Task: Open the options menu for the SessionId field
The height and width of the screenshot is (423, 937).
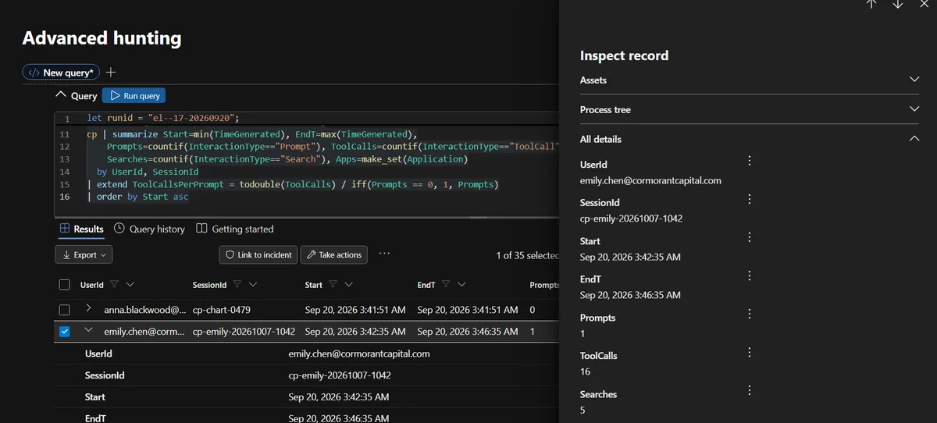Action: 750,199
